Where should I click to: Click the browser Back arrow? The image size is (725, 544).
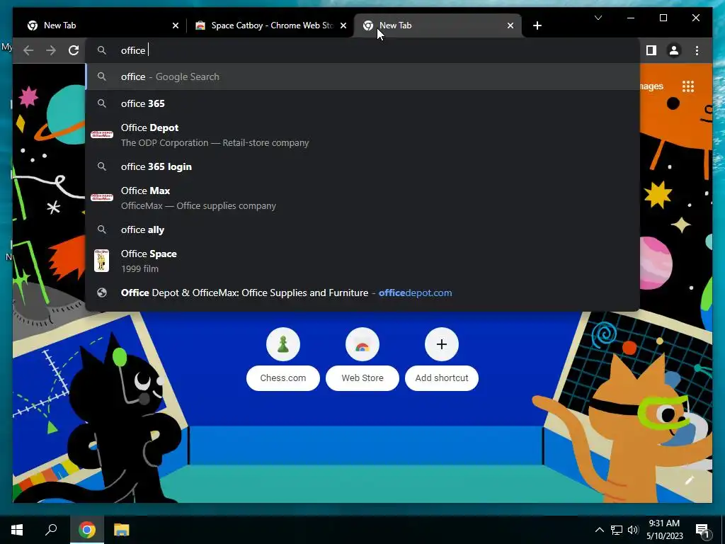click(28, 50)
